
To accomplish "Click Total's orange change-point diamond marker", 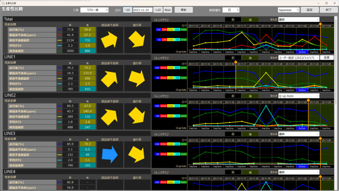I will coord(321,24).
